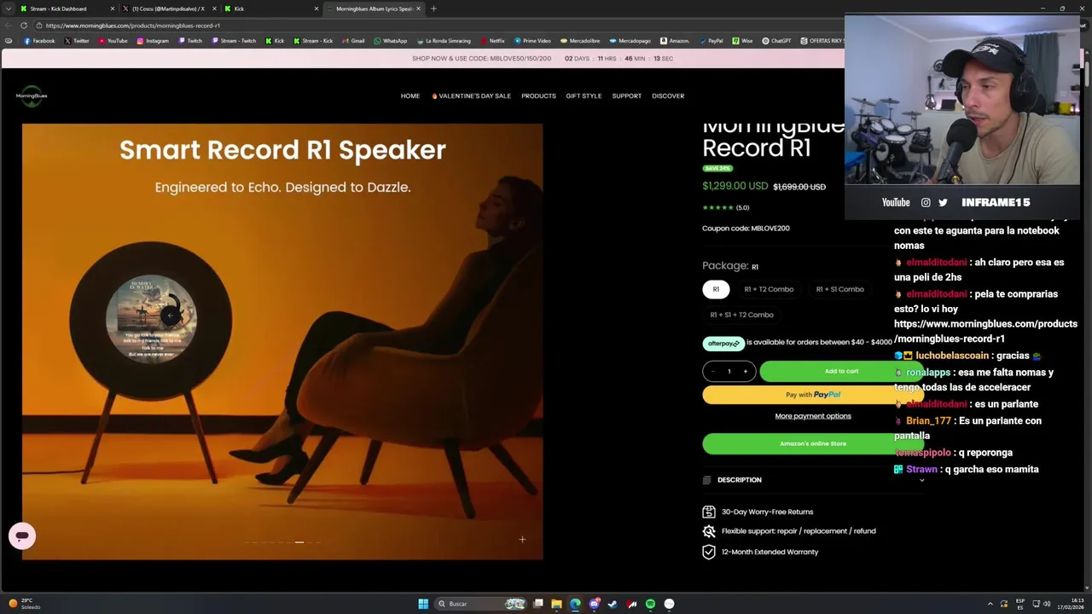Increase quantity with plus button

[745, 371]
